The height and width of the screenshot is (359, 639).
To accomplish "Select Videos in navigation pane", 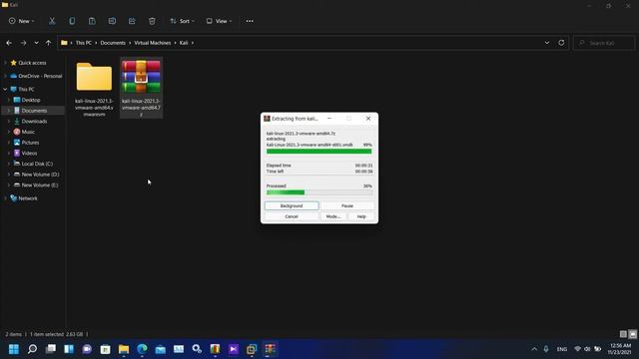I will pyautogui.click(x=29, y=153).
